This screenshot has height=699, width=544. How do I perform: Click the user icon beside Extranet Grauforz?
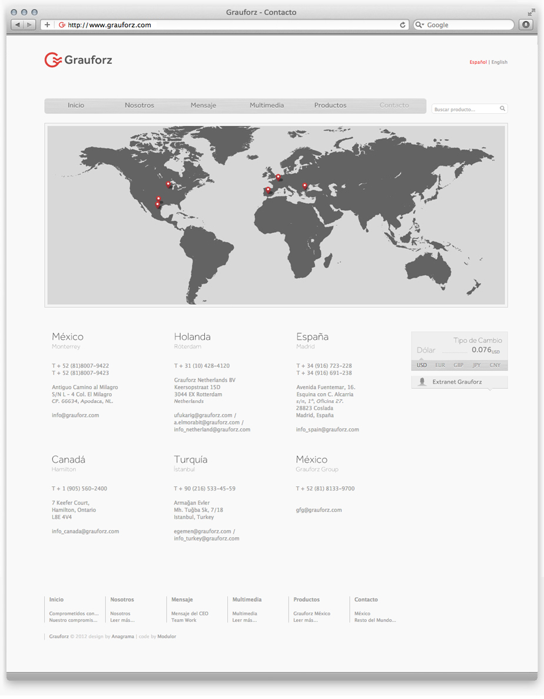[x=423, y=381]
